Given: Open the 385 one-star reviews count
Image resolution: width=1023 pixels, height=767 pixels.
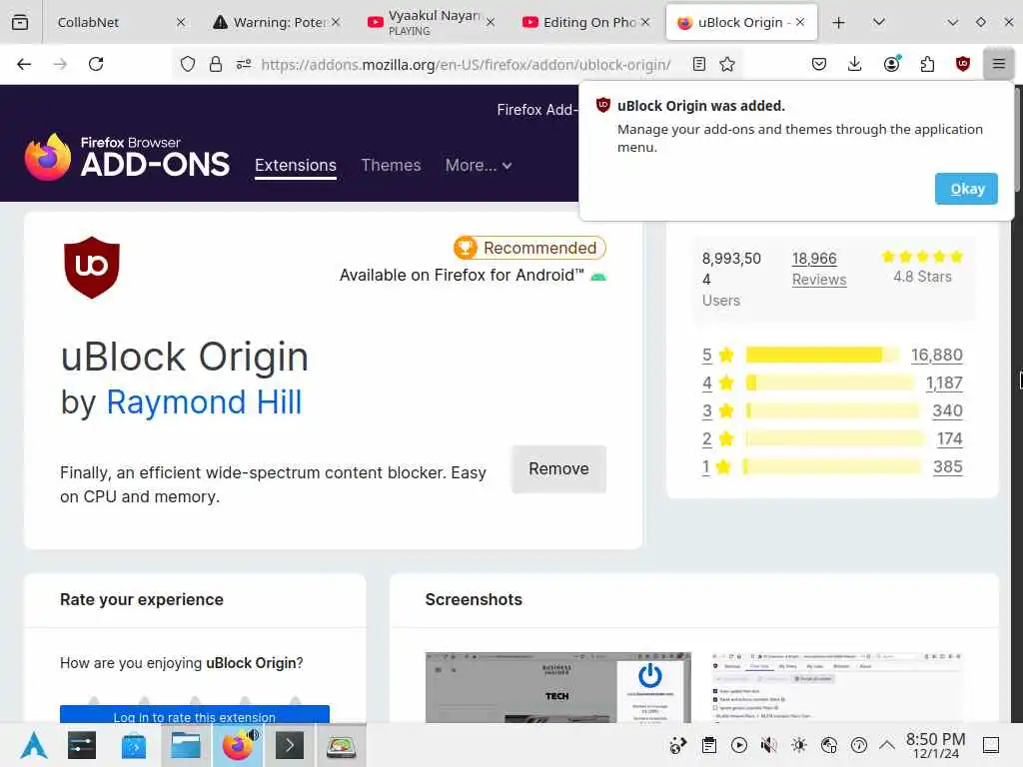Looking at the screenshot, I should (947, 467).
